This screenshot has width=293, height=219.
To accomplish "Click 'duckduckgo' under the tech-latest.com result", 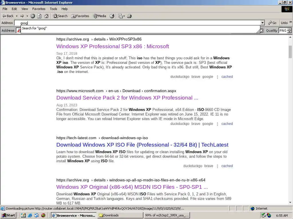I will pyautogui.click(x=193, y=166).
